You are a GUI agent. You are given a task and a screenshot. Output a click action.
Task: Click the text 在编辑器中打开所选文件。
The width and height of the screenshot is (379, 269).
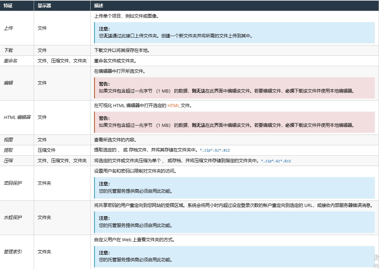(120, 71)
